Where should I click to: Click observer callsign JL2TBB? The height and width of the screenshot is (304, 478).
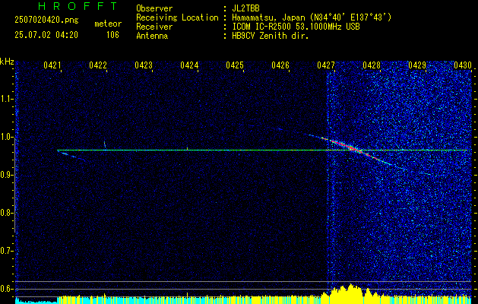tap(245, 8)
